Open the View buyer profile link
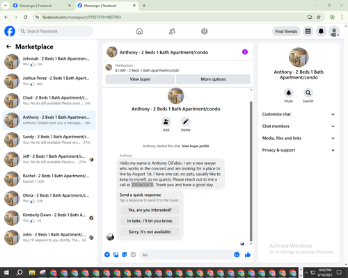 coord(196,146)
